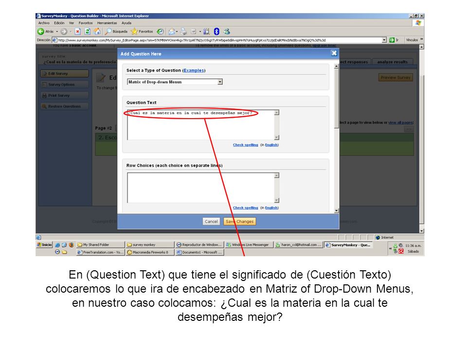Click the Windows Media Player quick launch icon
The height and width of the screenshot is (350, 467).
pyautogui.click(x=57, y=252)
